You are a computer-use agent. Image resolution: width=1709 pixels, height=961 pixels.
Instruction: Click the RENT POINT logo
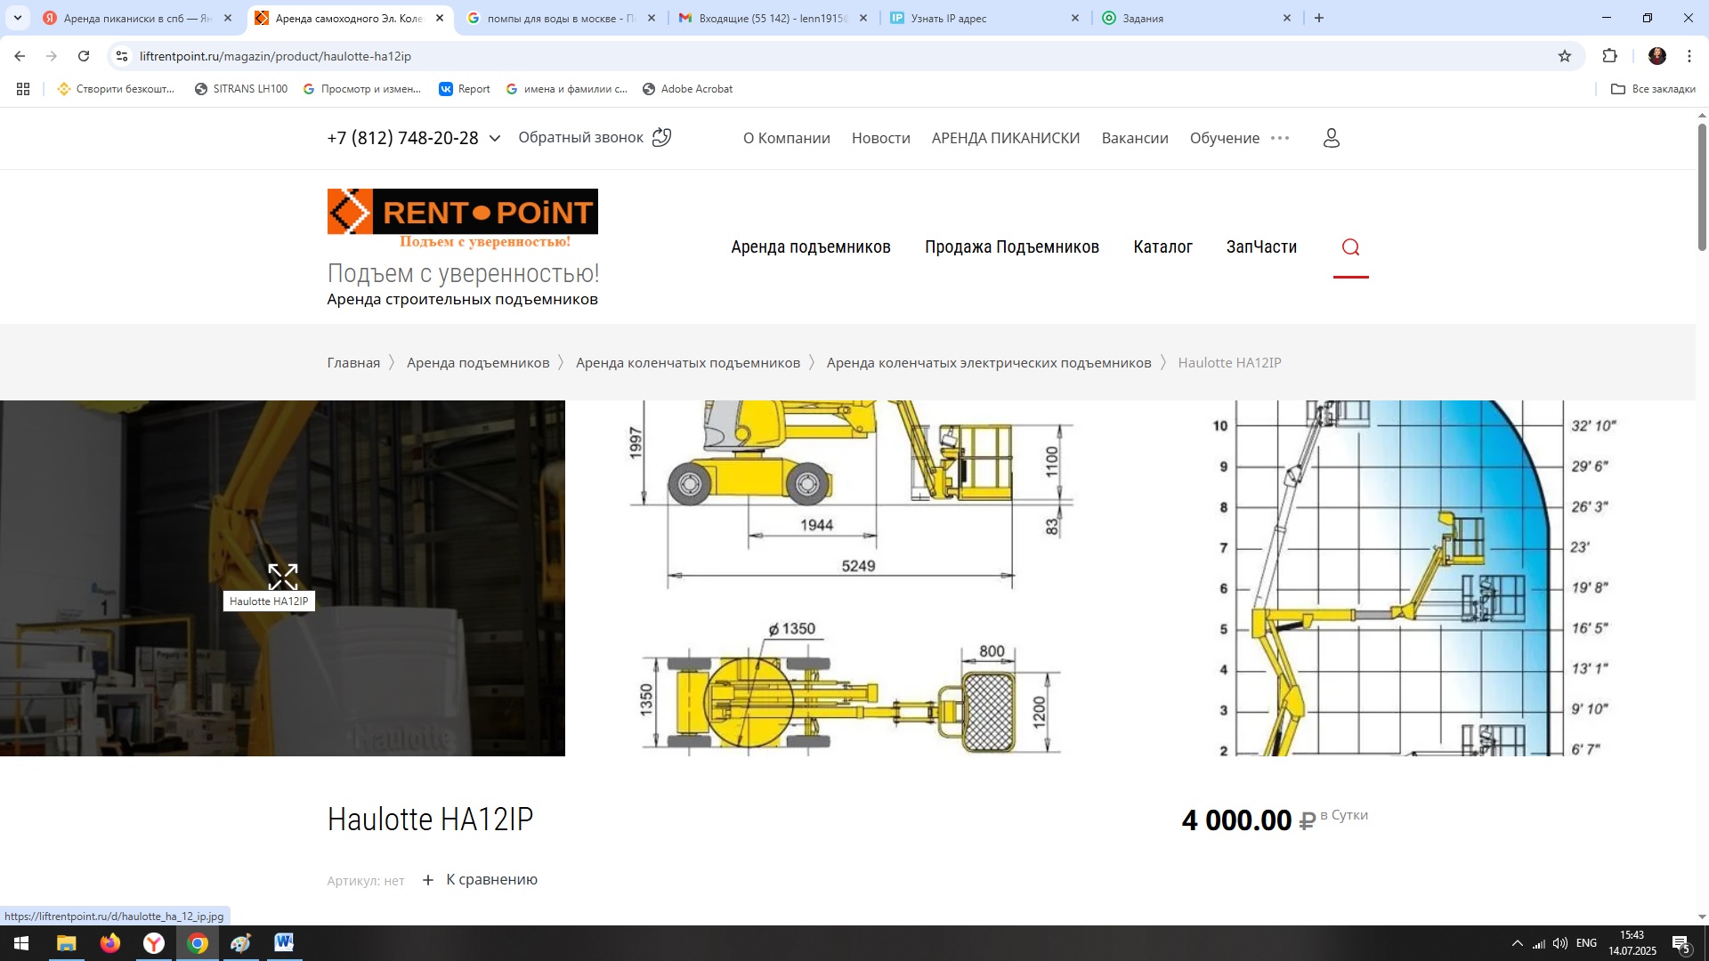point(462,218)
